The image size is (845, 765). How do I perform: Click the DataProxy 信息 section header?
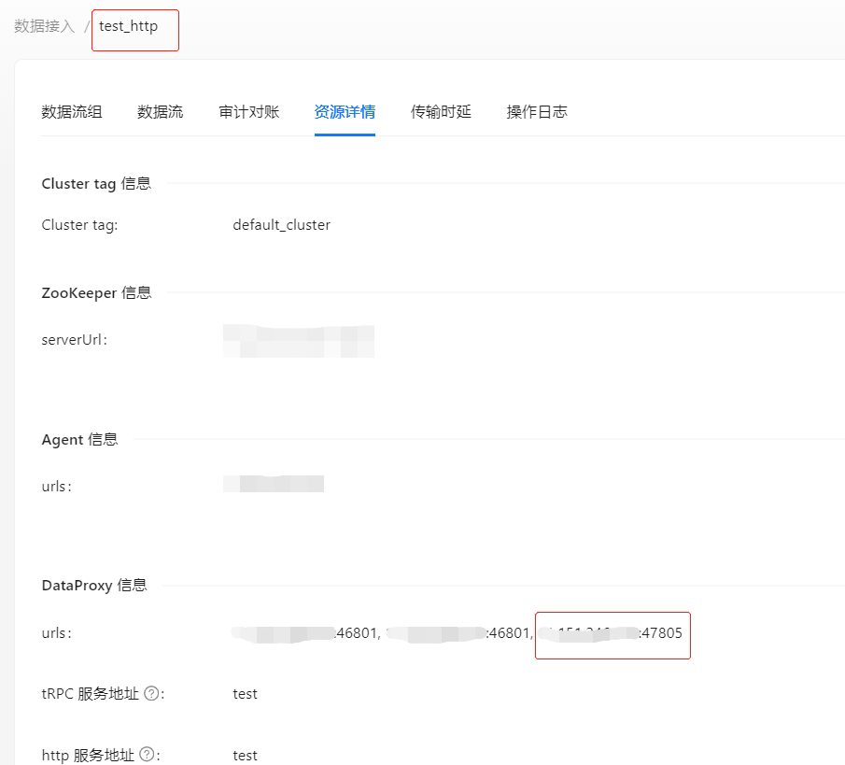tap(94, 586)
